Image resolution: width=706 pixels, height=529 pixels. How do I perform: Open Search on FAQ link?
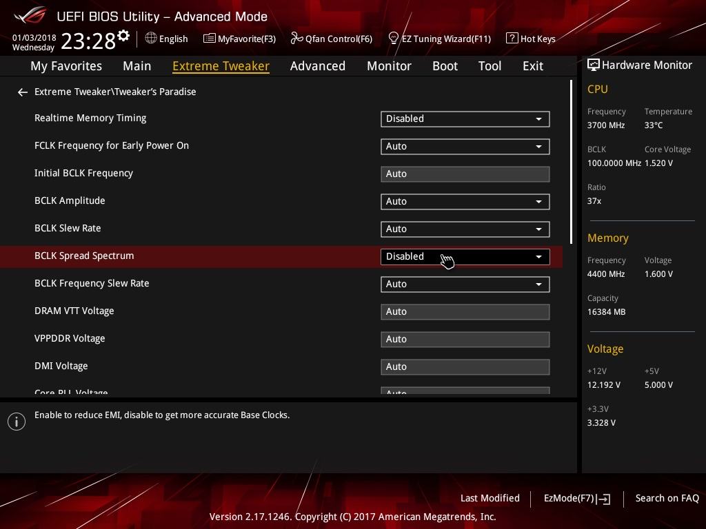point(667,499)
